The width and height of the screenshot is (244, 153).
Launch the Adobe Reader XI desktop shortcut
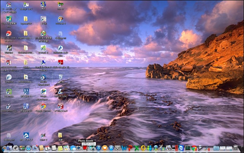point(60,64)
